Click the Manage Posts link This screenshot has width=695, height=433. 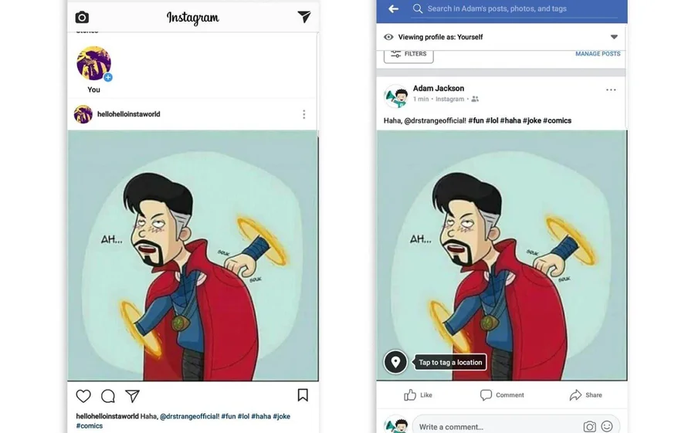[598, 54]
